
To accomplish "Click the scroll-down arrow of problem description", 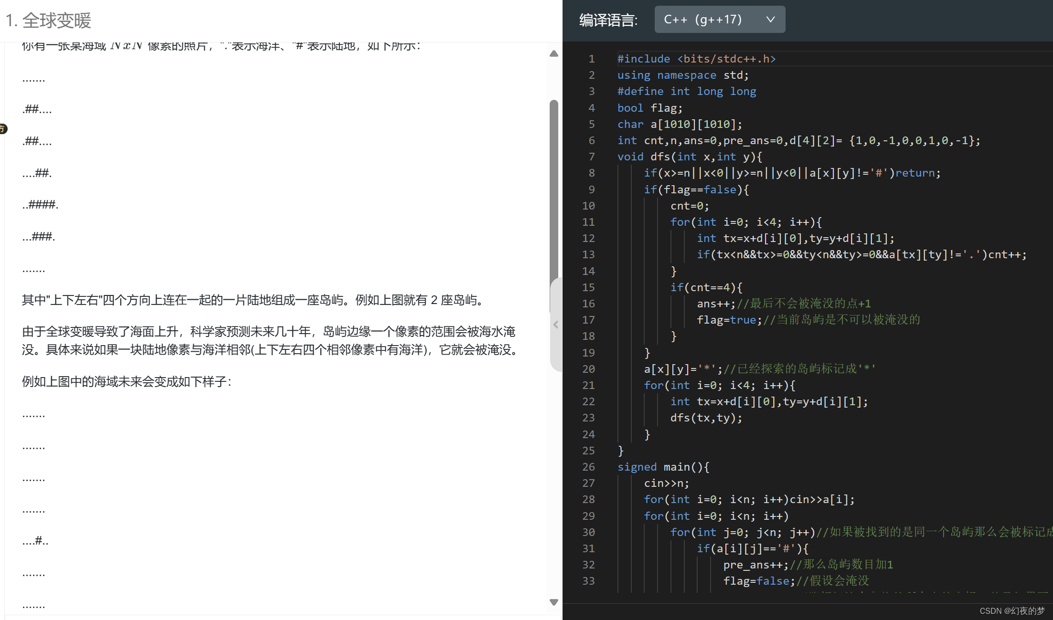I will coord(554,602).
